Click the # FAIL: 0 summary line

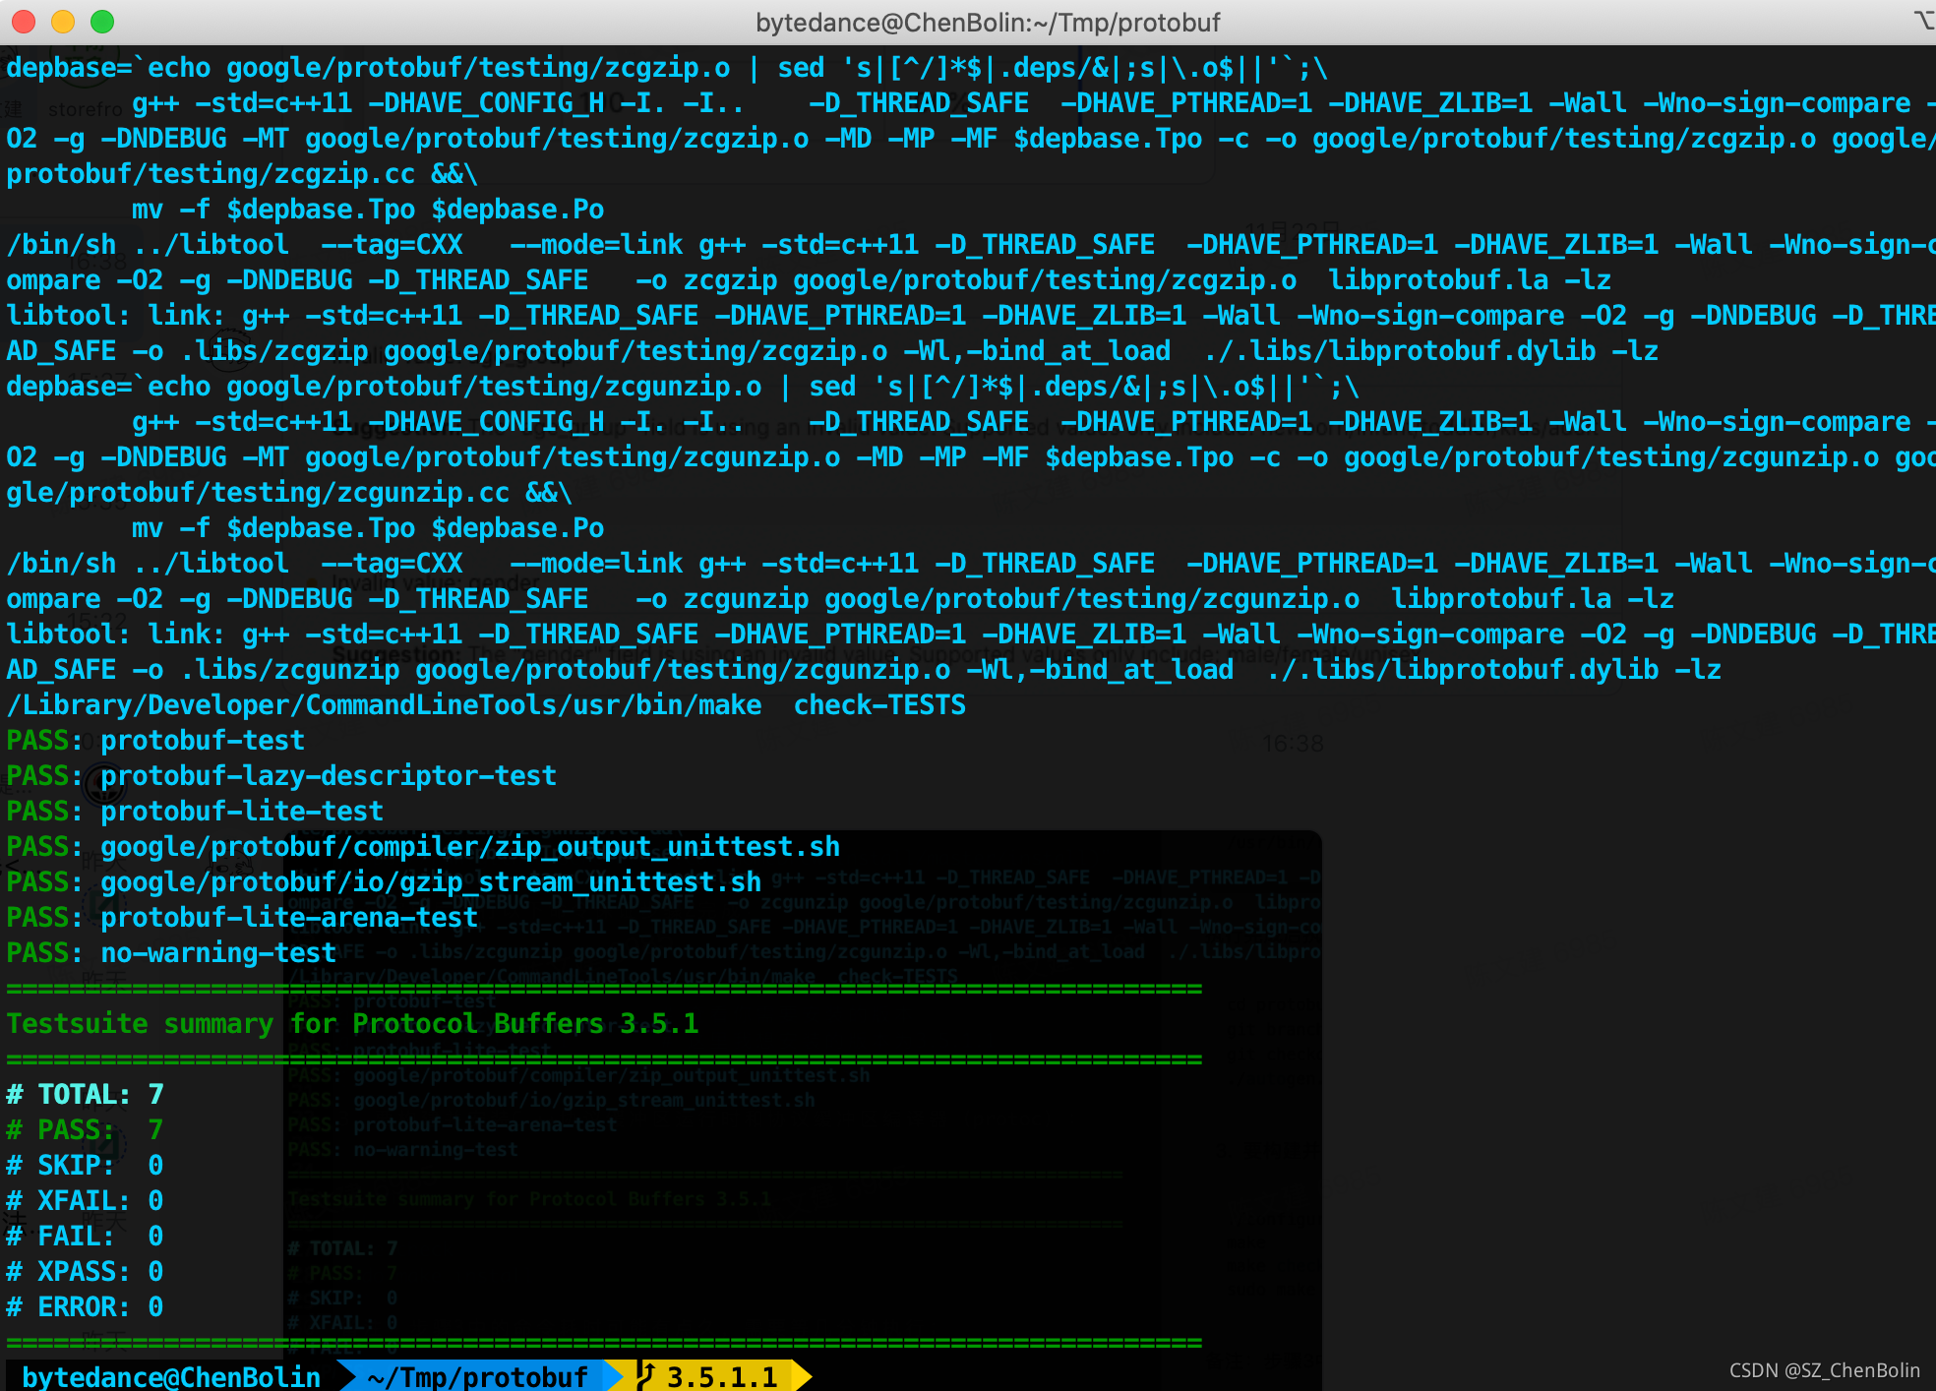tap(85, 1237)
